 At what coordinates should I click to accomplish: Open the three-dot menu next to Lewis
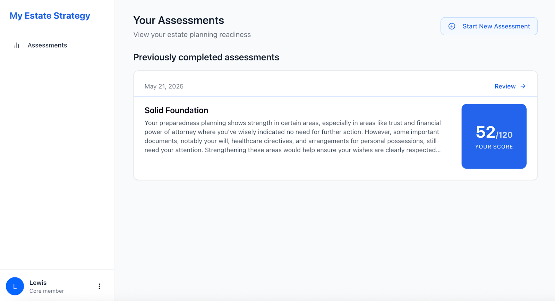[99, 286]
